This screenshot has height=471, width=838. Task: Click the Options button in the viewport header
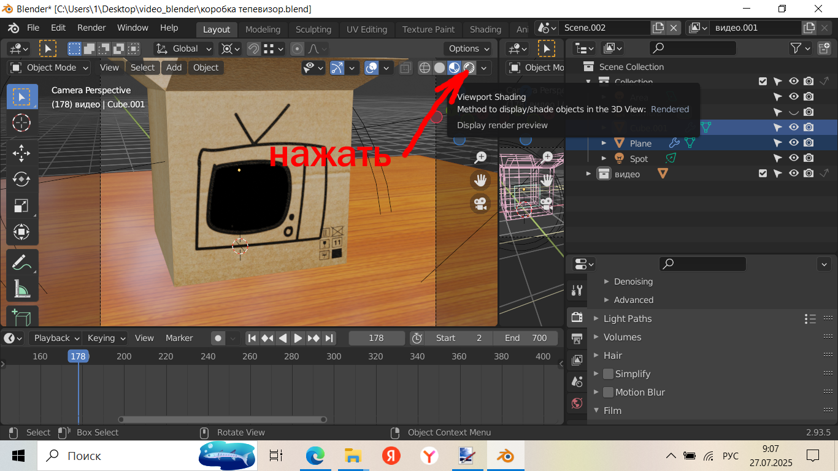pos(469,48)
